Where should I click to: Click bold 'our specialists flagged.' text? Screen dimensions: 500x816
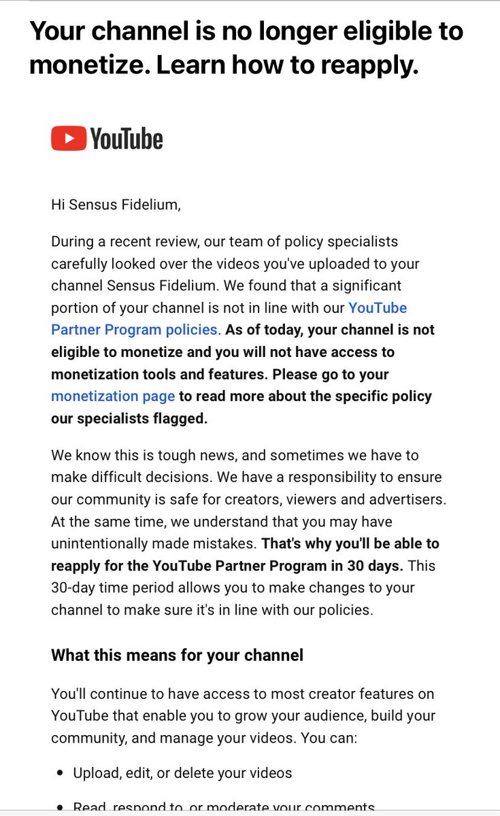tap(129, 418)
